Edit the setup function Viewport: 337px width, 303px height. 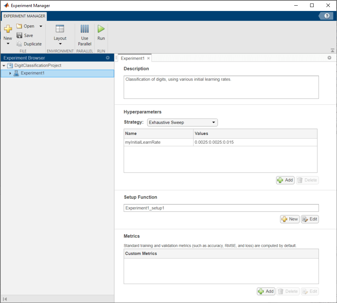coord(310,219)
